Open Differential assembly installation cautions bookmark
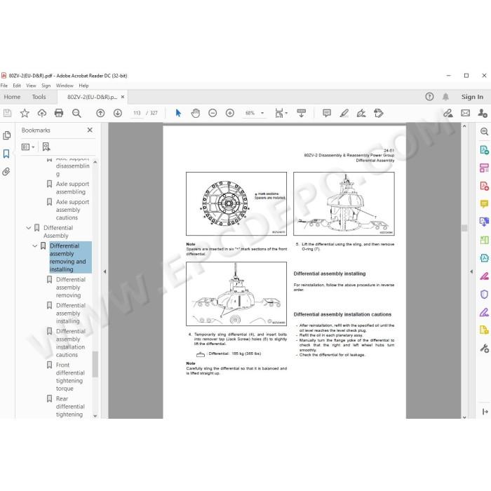 pyautogui.click(x=70, y=343)
